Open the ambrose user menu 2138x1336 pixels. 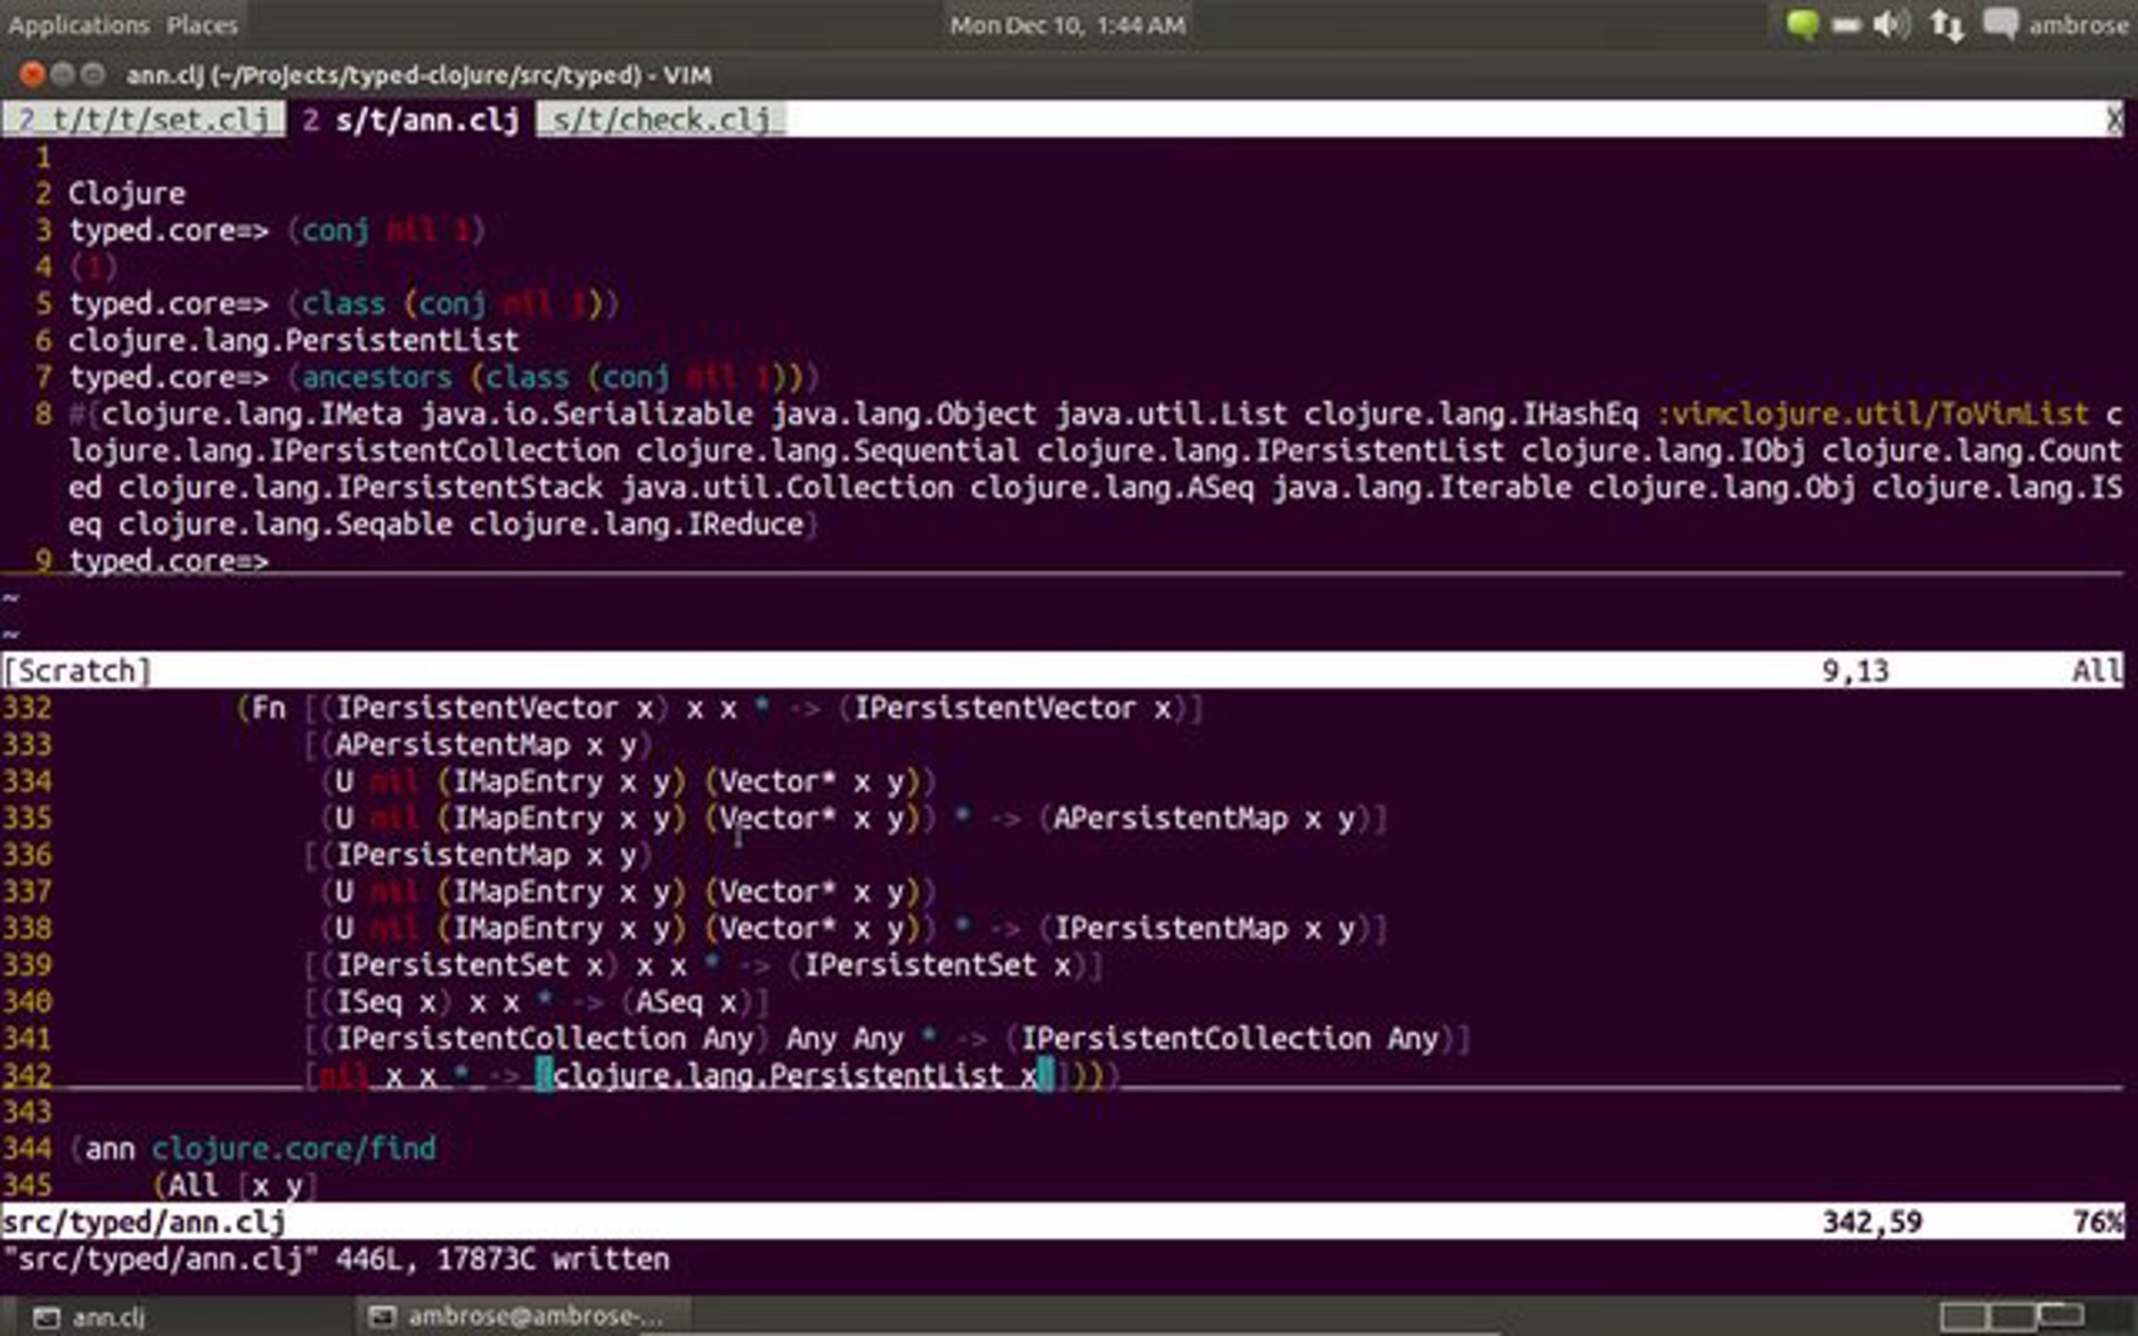click(2078, 25)
